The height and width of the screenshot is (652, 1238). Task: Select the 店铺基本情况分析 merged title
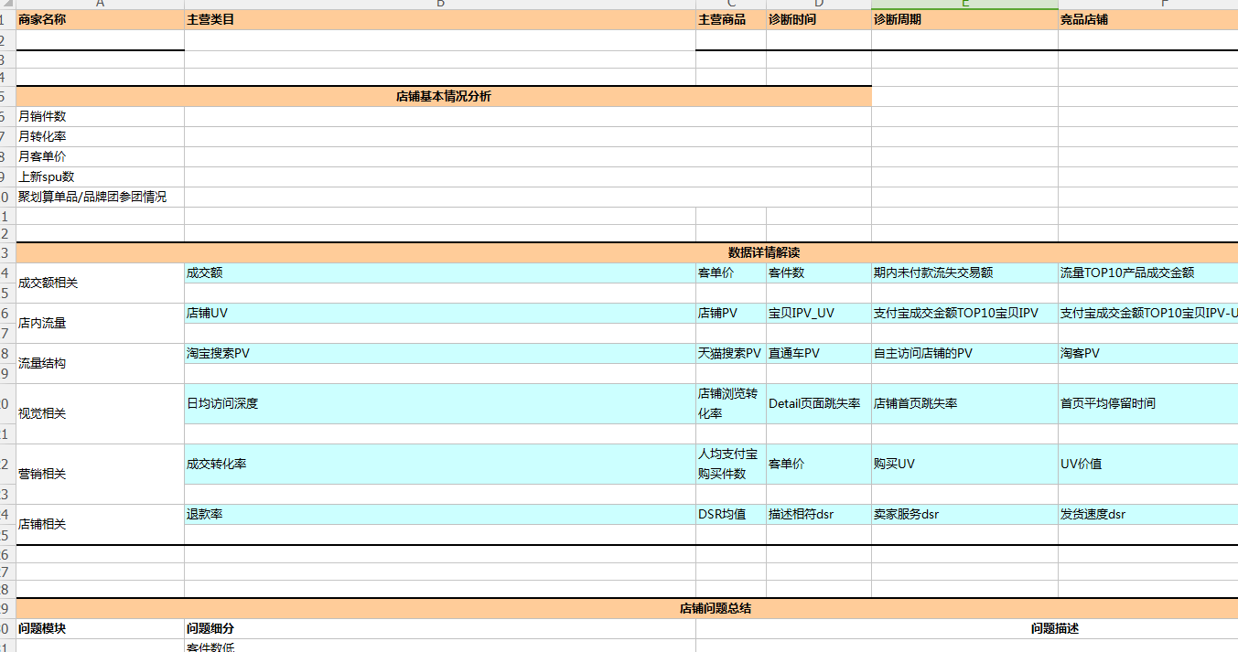[444, 96]
